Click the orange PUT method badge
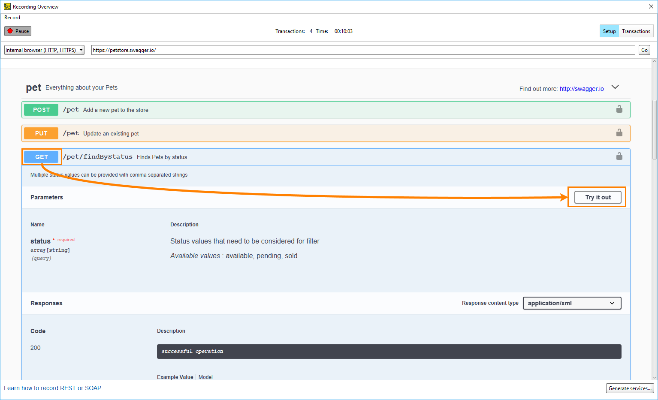This screenshot has height=400, width=658. (41, 133)
